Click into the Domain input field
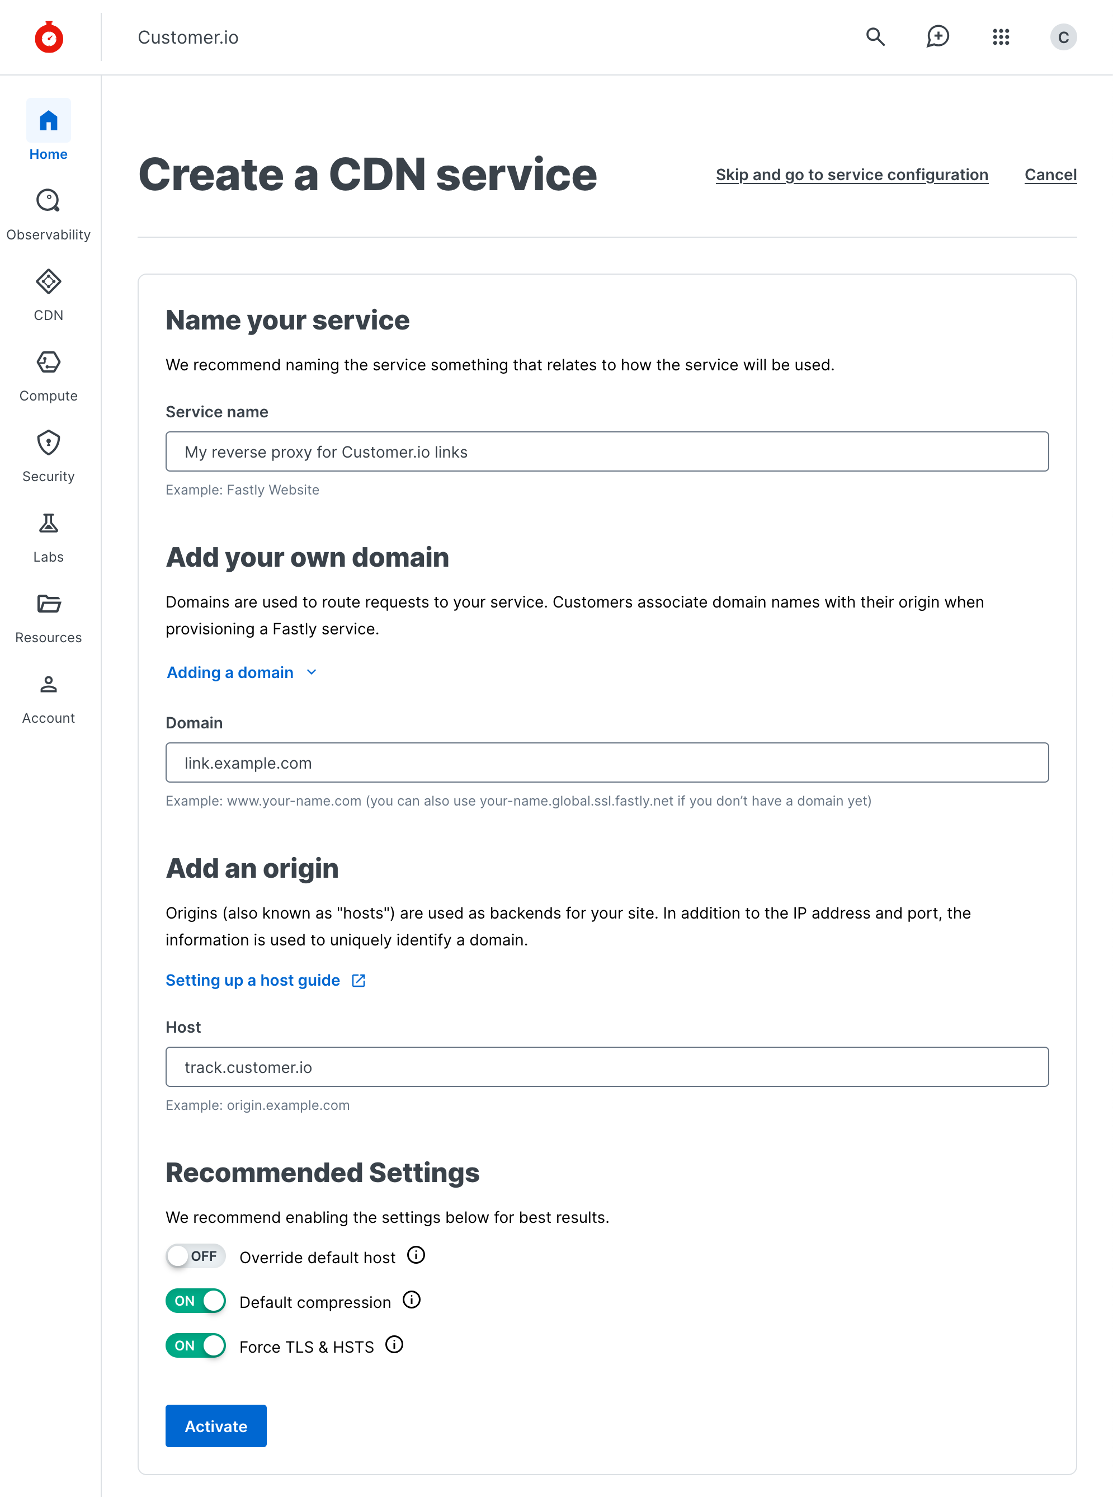1113x1497 pixels. tap(606, 762)
